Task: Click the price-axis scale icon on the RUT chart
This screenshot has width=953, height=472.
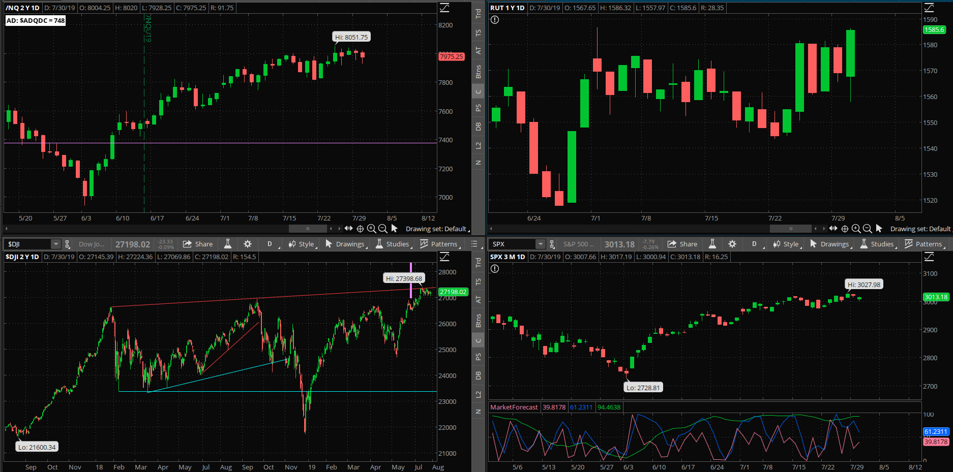Action: point(929,8)
